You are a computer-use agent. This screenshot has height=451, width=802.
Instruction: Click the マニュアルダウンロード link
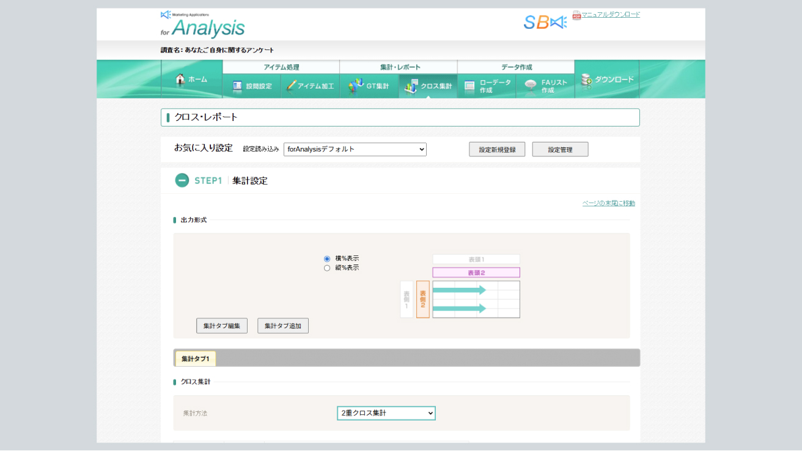610,15
